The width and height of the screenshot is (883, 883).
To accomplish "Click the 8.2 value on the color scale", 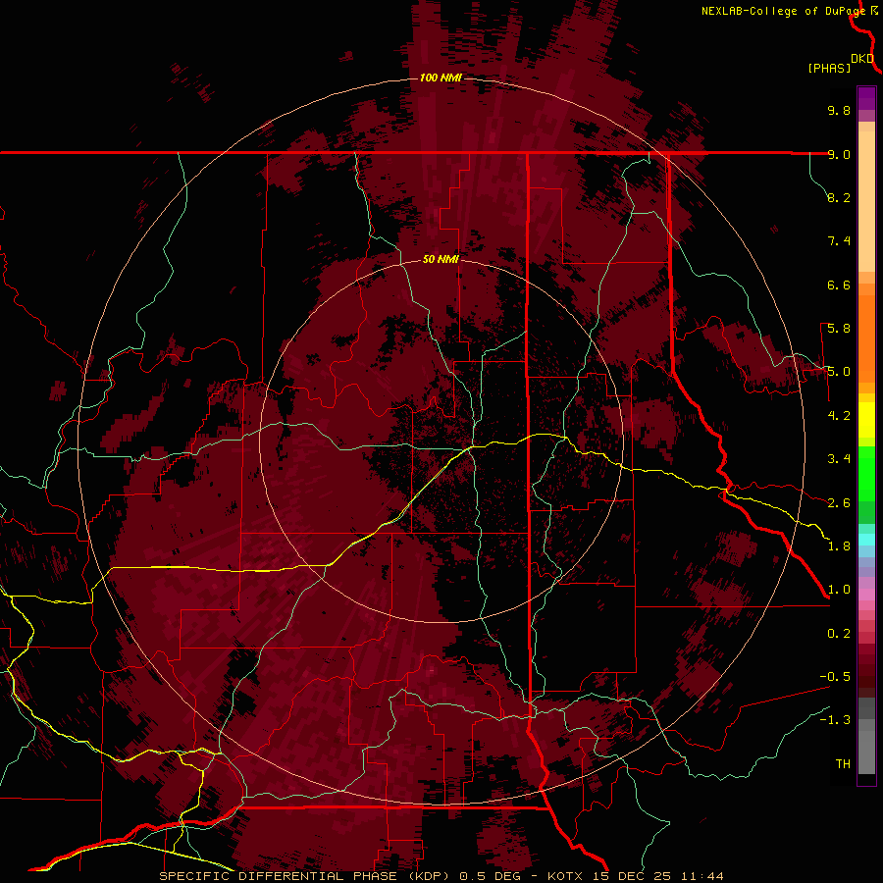I will [839, 197].
